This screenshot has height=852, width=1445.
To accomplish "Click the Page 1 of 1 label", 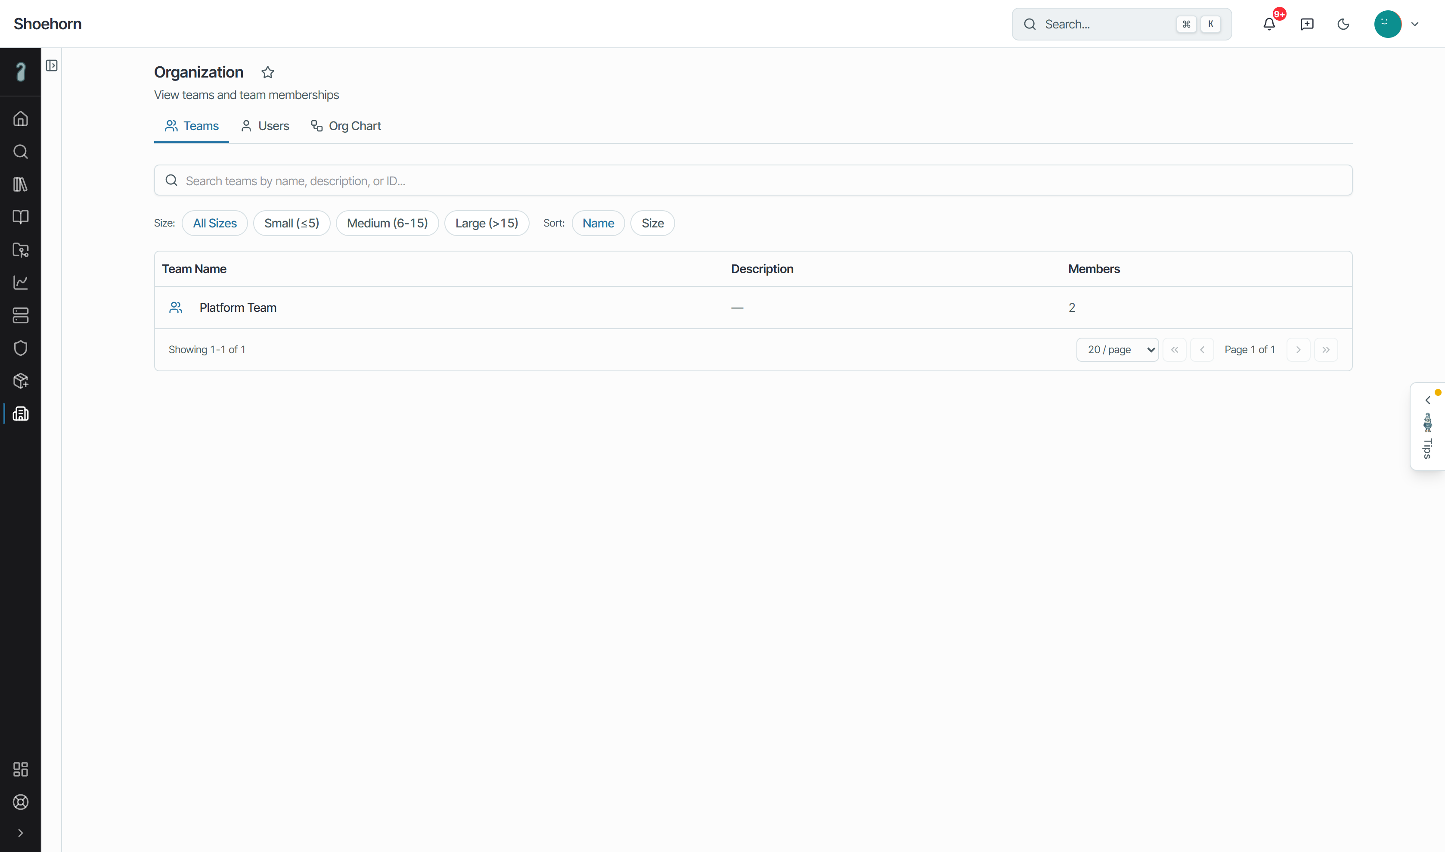I will pos(1250,350).
